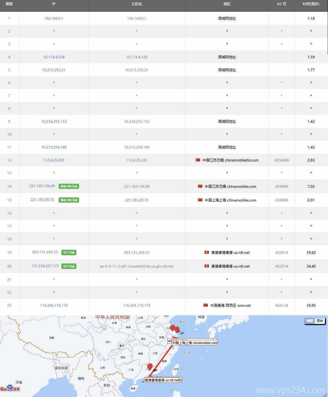Image resolution: width=328 pixels, height=397 pixels.
Task: Click the 1.59 time value
Action: pos(311,57)
